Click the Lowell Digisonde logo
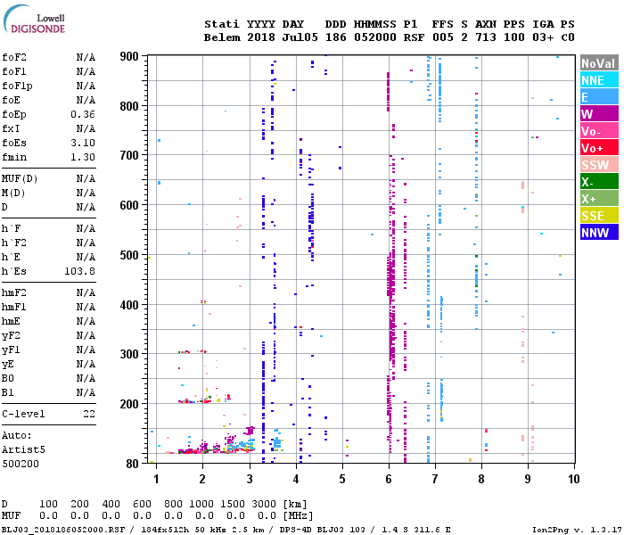624x535 pixels. point(34,20)
